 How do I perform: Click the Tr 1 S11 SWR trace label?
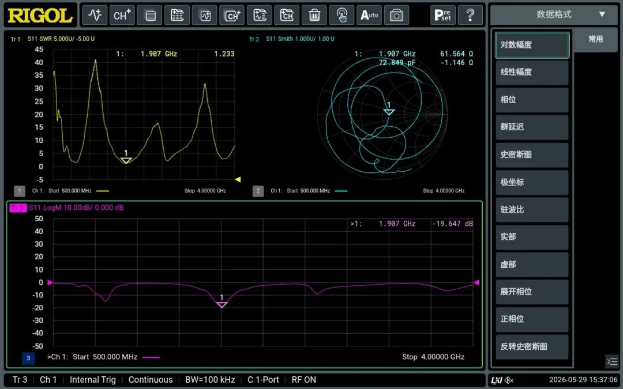(x=52, y=39)
